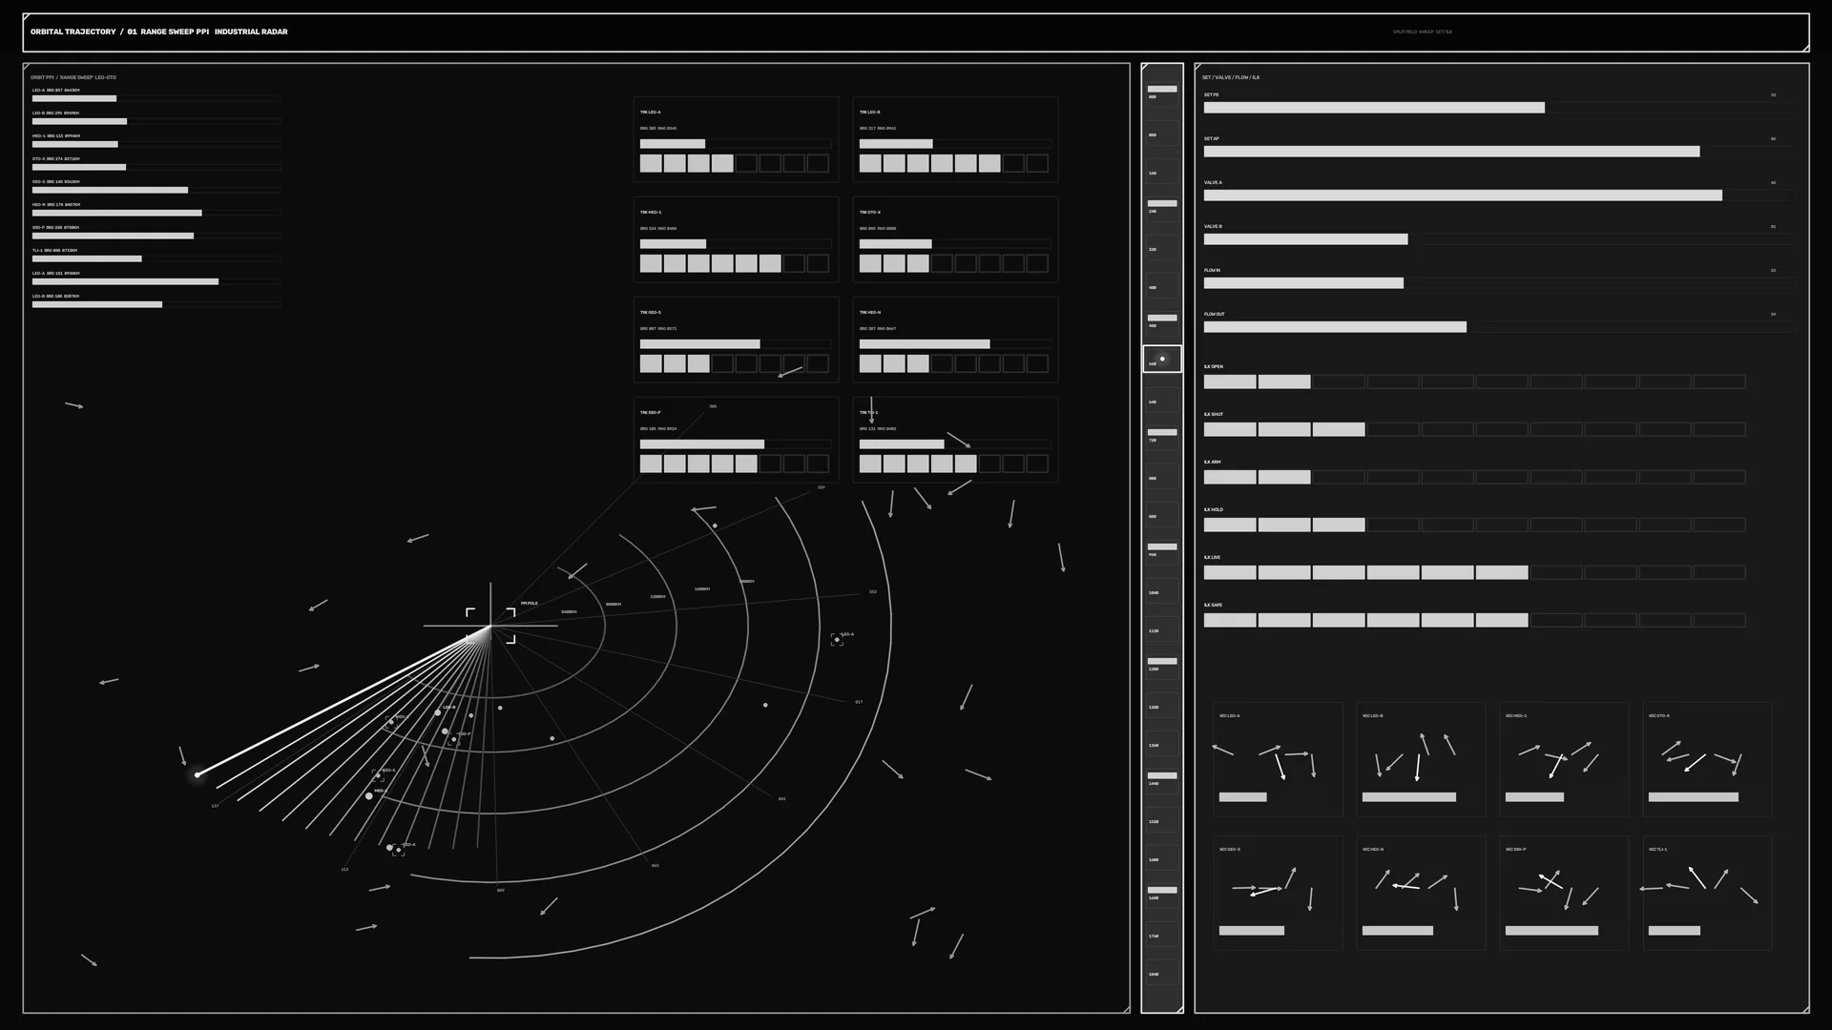
Task: Select the scale strip thumb at 560
Action: click(x=1161, y=359)
